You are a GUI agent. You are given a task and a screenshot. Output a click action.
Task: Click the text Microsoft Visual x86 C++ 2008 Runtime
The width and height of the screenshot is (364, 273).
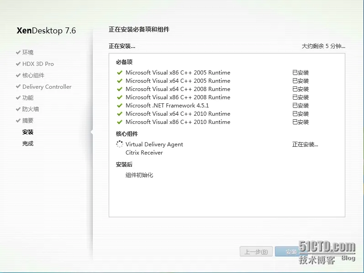[178, 97]
